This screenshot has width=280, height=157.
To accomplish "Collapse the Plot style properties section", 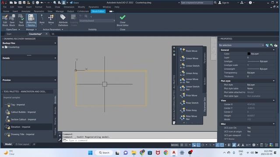I will [x=273, y=81].
